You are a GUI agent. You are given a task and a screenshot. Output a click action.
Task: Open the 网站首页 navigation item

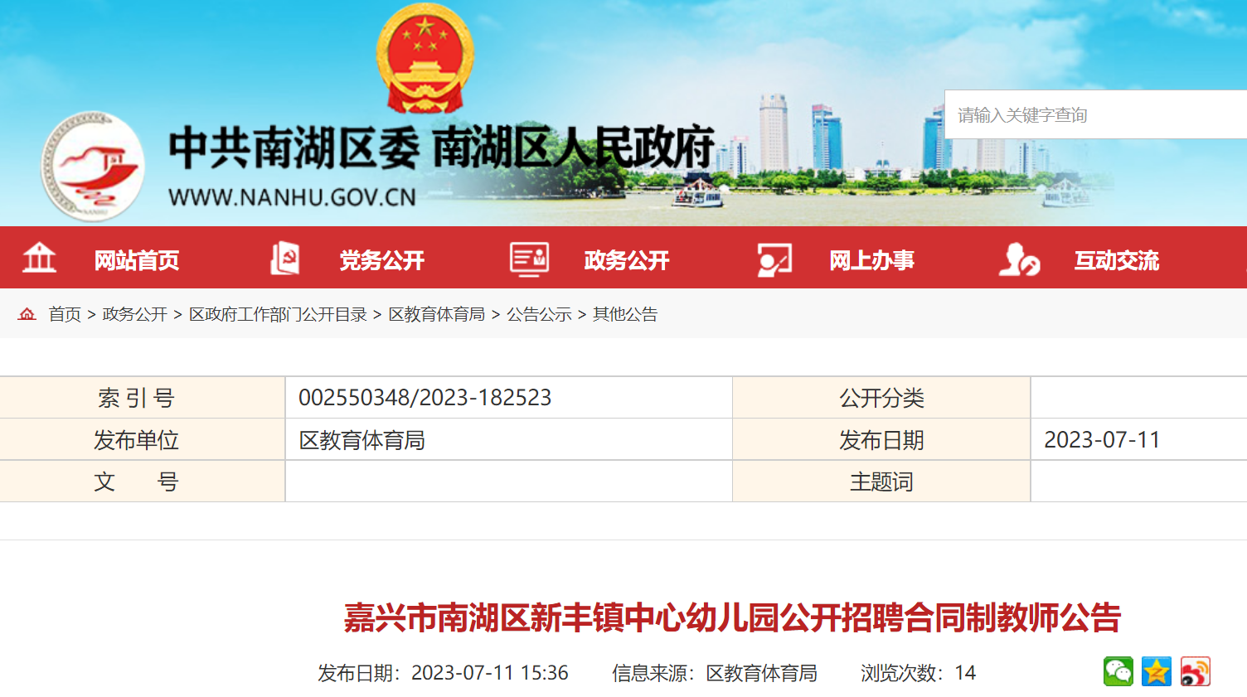(137, 260)
